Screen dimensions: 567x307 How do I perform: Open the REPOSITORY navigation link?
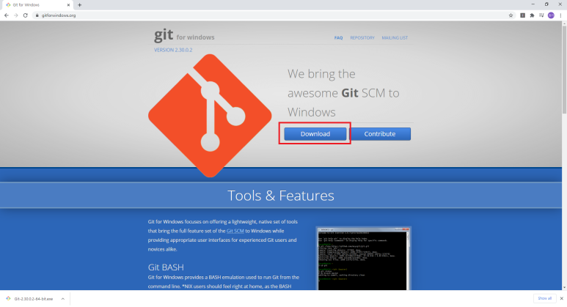pyautogui.click(x=362, y=37)
